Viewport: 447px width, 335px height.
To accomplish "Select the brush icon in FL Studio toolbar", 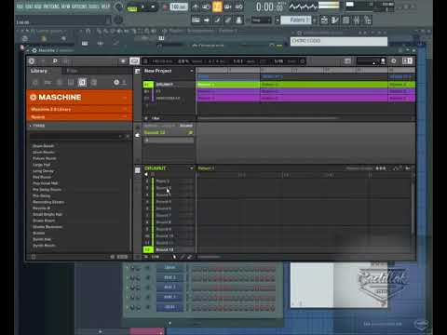I will coord(228,20).
